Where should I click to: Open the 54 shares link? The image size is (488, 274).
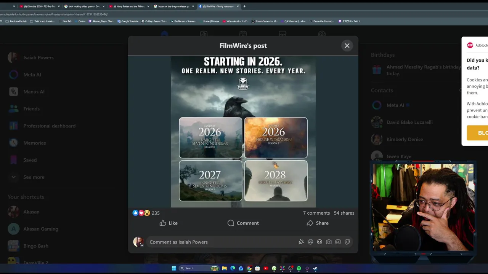(x=344, y=213)
